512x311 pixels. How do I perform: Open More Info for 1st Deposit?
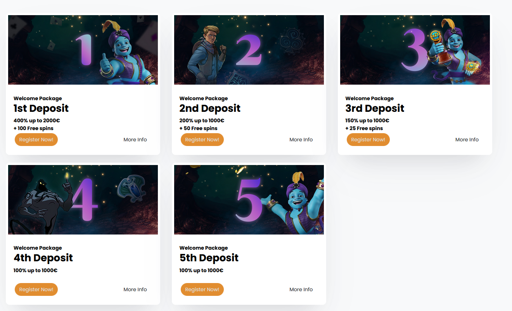(135, 140)
